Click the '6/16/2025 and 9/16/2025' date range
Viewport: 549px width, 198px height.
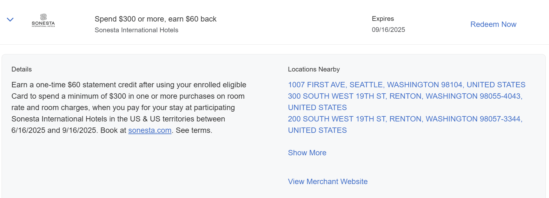(x=54, y=130)
